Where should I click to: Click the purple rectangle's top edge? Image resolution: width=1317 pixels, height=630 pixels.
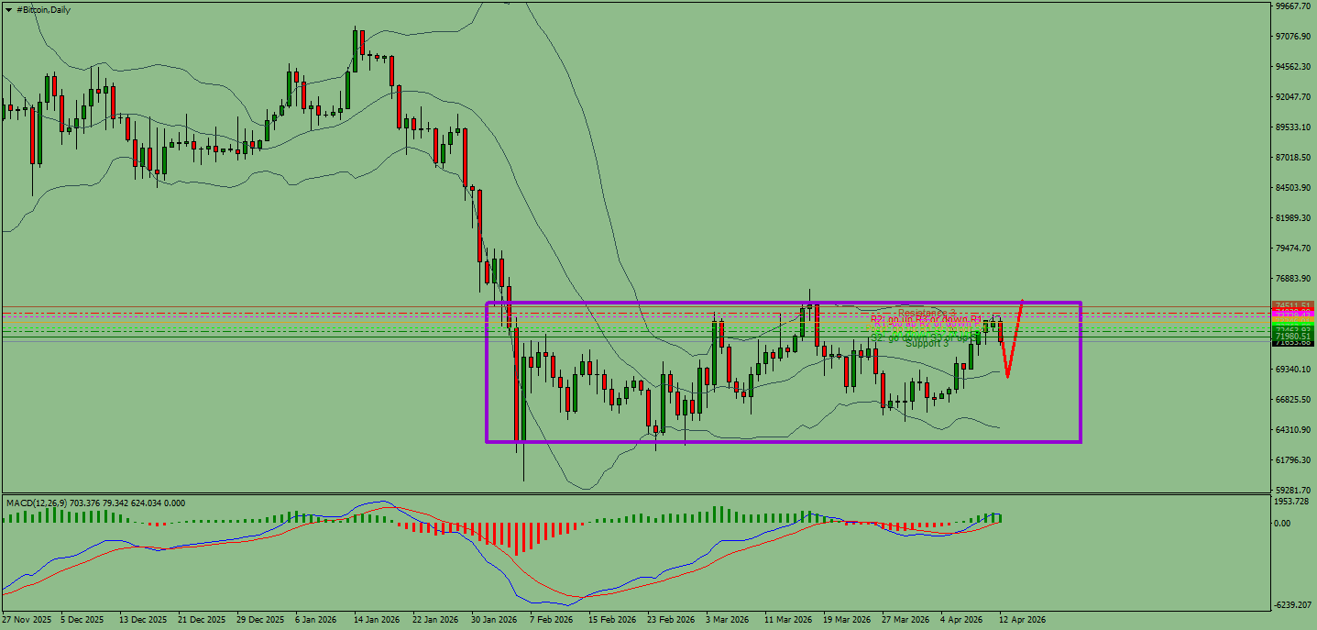(784, 303)
